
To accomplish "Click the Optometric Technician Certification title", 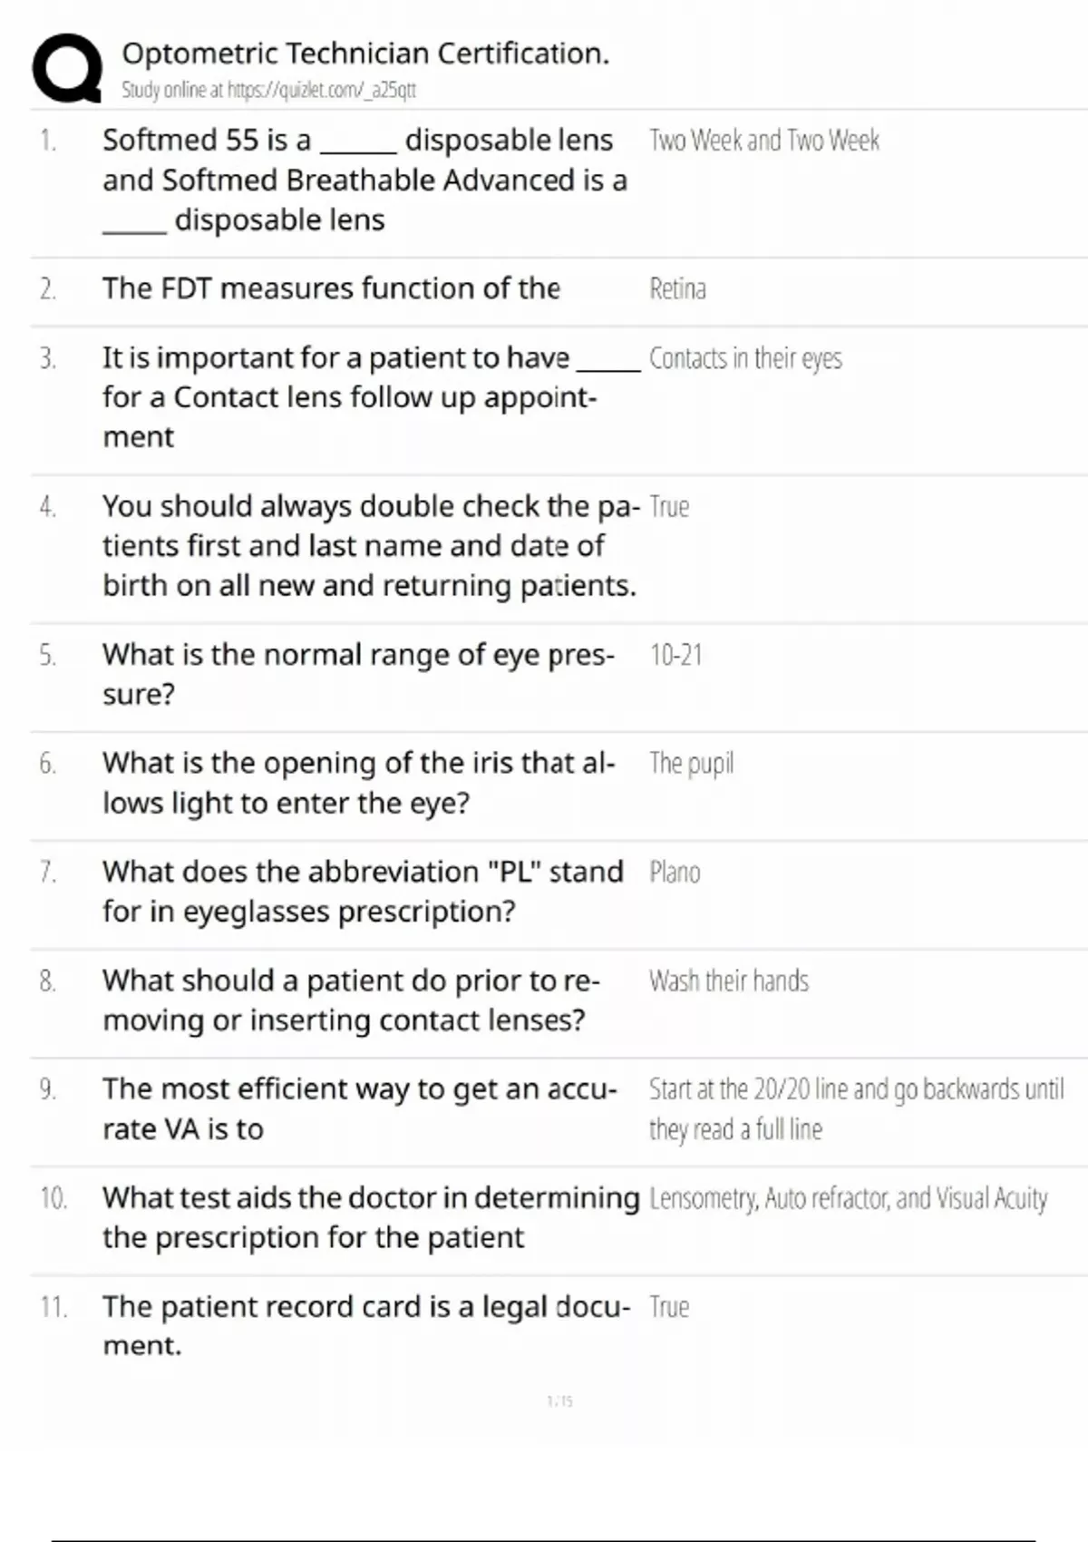I will pos(365,54).
